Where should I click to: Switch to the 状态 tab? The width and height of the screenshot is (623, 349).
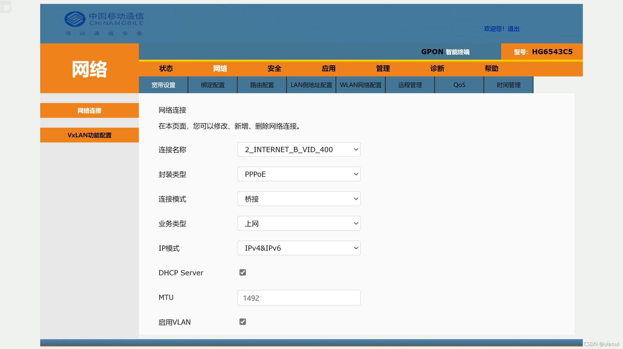tap(166, 69)
